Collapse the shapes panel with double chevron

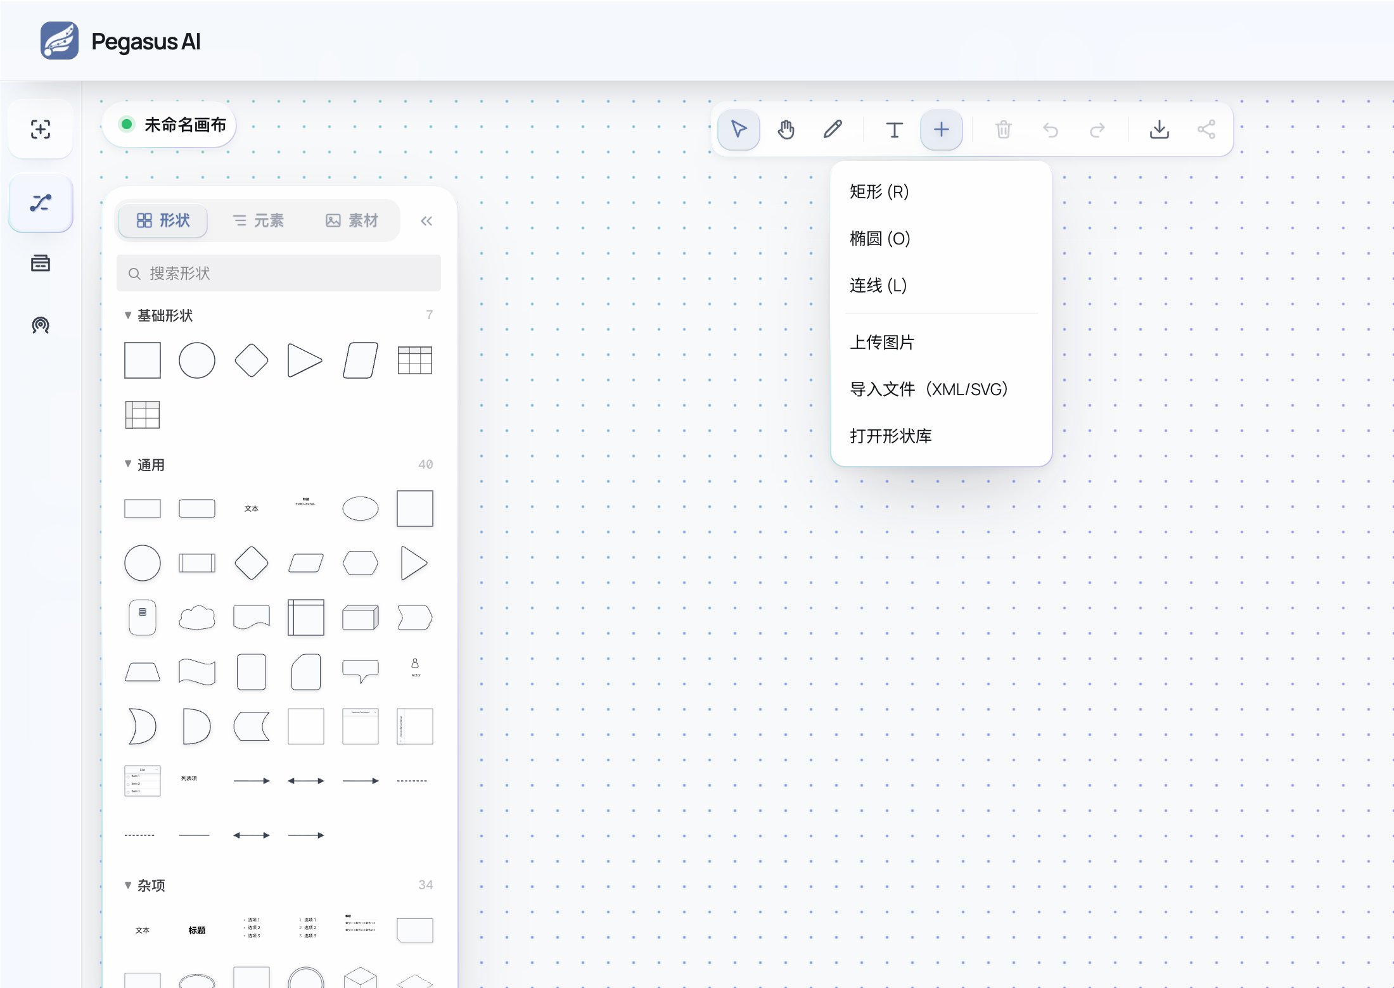pyautogui.click(x=426, y=221)
